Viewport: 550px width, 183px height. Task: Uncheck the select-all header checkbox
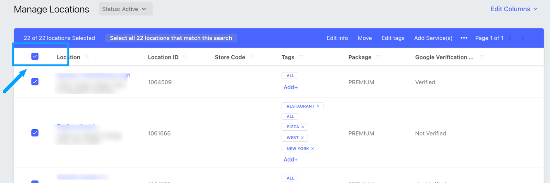click(35, 56)
